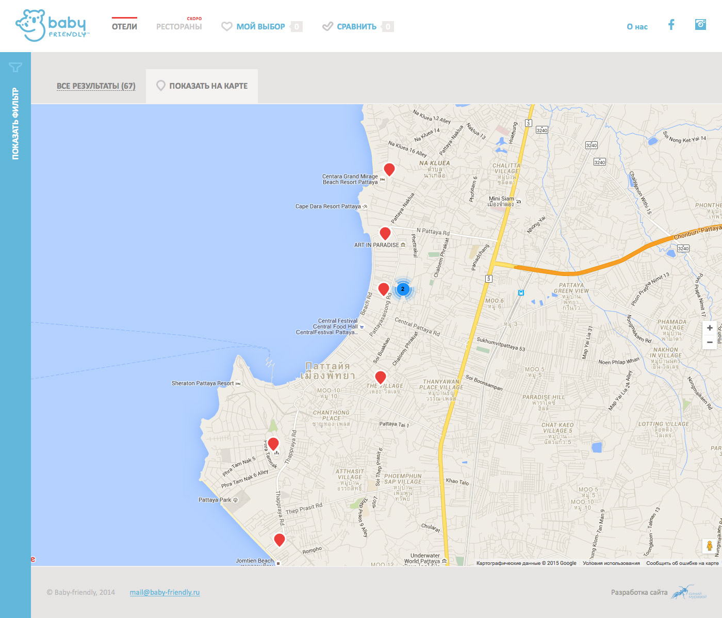Click the Baby Friendly bear logo
This screenshot has width=722, height=618.
(52, 25)
